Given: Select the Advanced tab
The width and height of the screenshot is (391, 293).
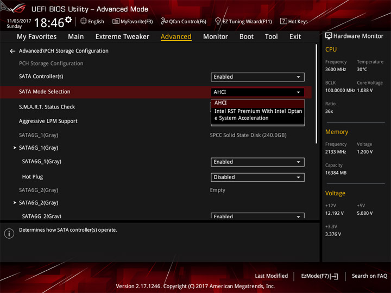Looking at the screenshot, I should 176,37.
